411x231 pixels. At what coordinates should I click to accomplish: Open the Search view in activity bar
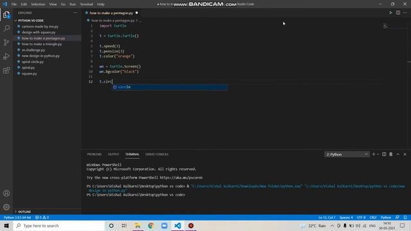click(6, 28)
